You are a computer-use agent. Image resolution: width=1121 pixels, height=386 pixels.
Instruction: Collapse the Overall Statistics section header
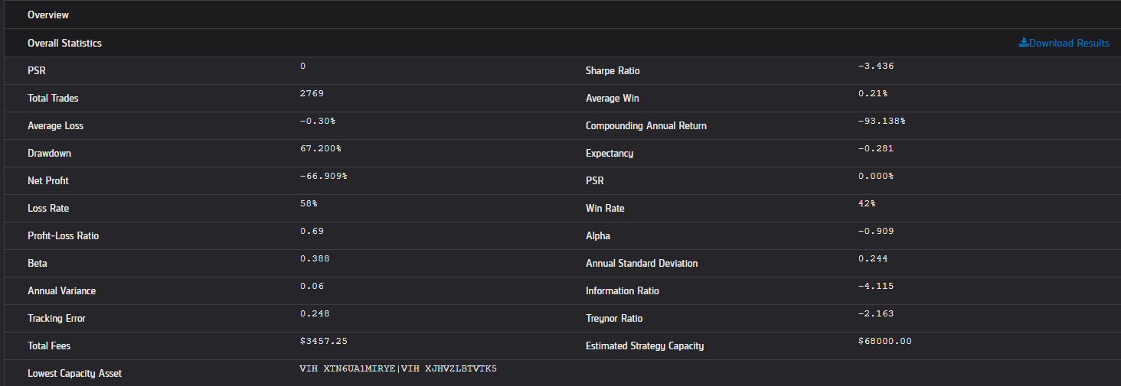click(x=560, y=43)
